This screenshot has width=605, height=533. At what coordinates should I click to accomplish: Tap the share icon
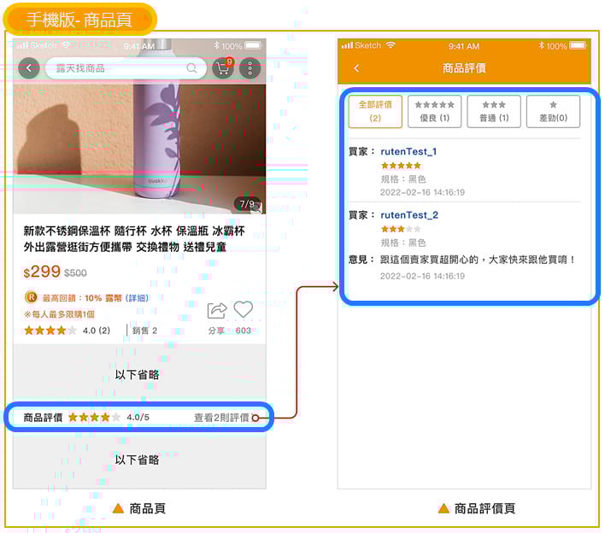click(217, 310)
